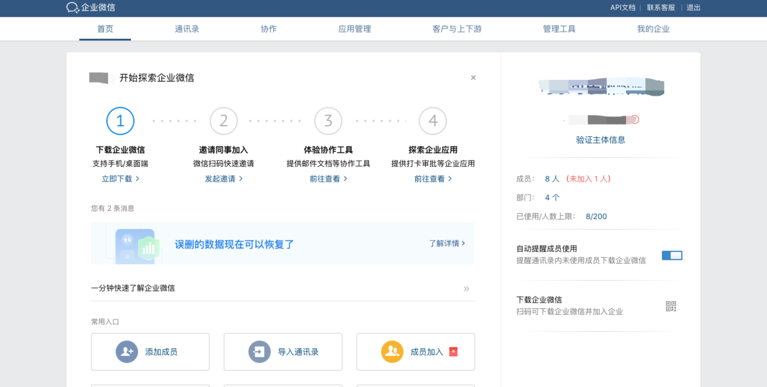Screen dimensions: 767x387
Task: Click the 添加成员 person-plus icon
Action: (127, 352)
